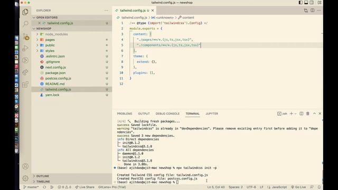Change language mode JavaScript in status bar

[277, 187]
